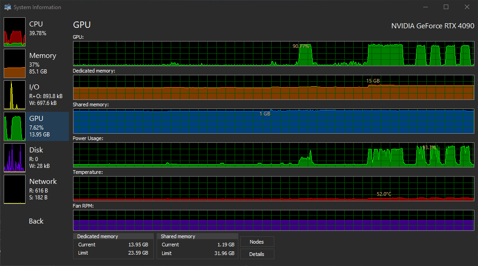Maximize the System Information window

446,7
